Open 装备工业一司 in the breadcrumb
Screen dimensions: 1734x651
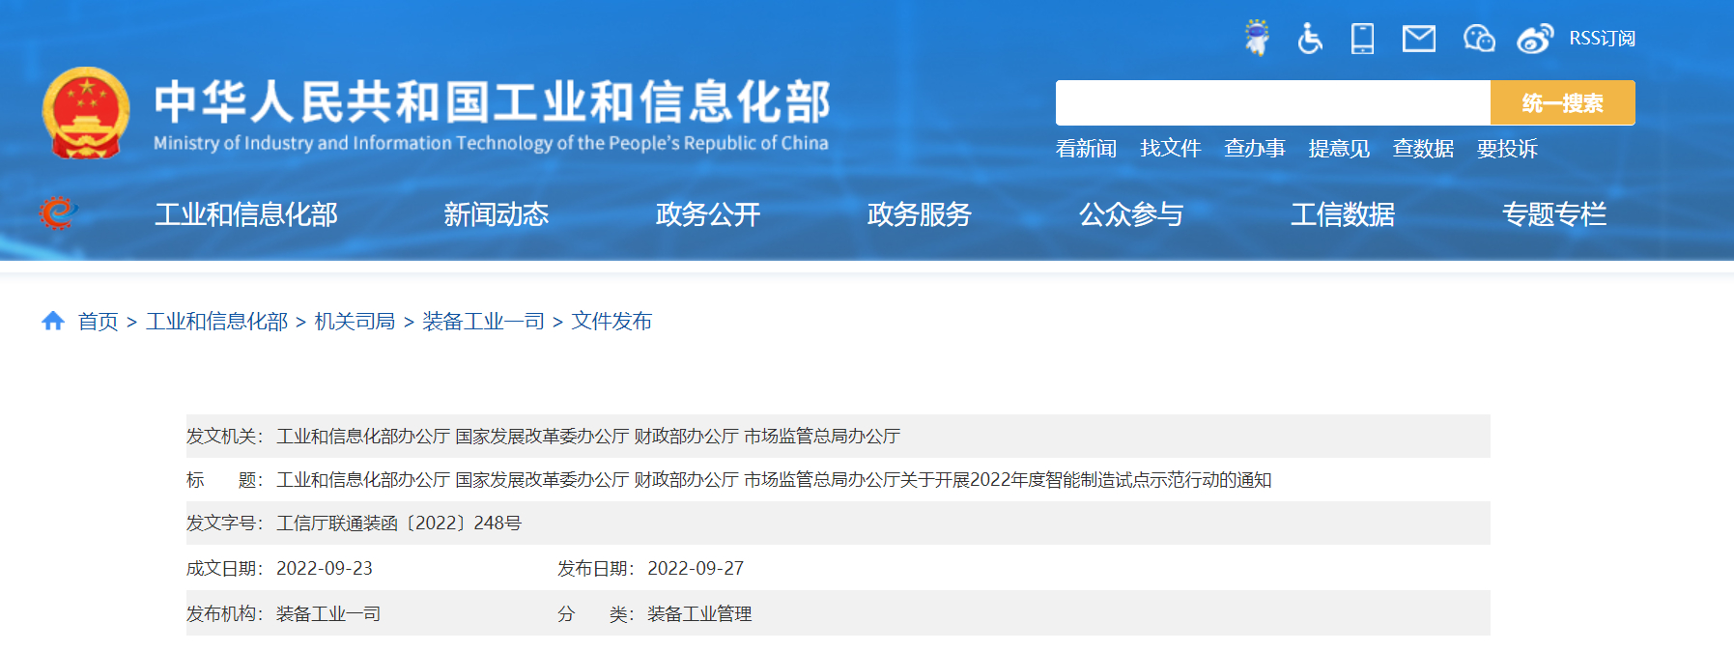(483, 322)
